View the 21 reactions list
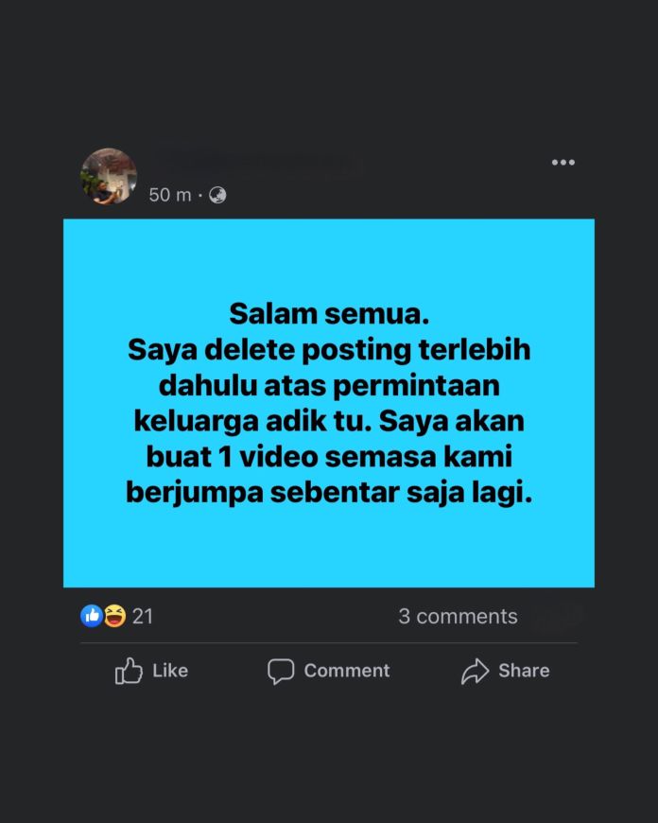658x823 pixels. [x=142, y=616]
